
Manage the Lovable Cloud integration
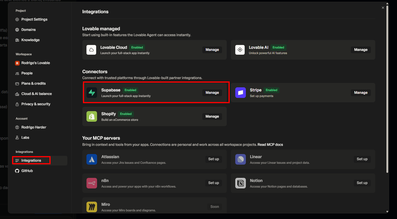pos(212,50)
